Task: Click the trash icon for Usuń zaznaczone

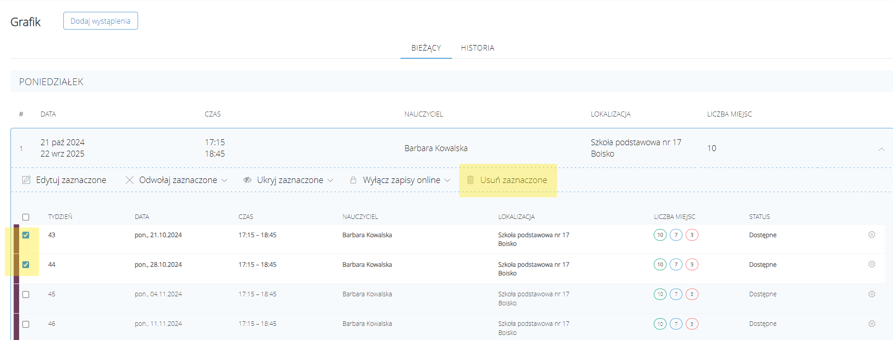Action: 470,180
